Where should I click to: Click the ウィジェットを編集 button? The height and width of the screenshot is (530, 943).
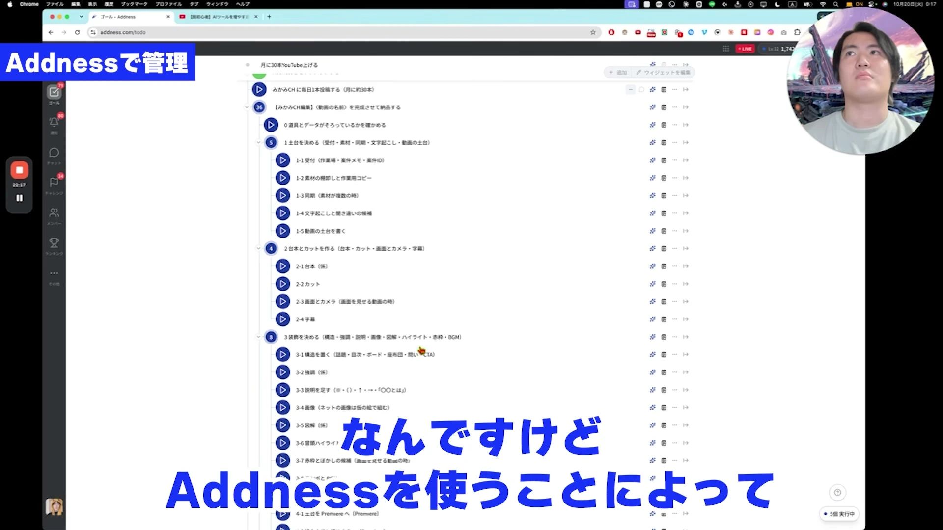click(x=664, y=73)
